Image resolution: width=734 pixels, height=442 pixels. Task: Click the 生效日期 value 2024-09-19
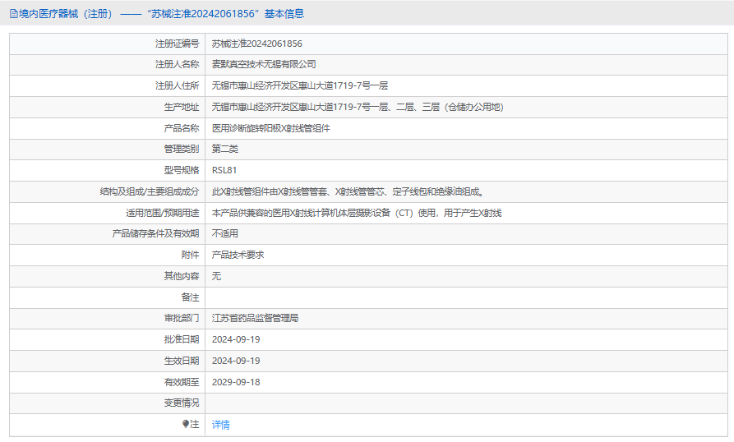point(235,361)
